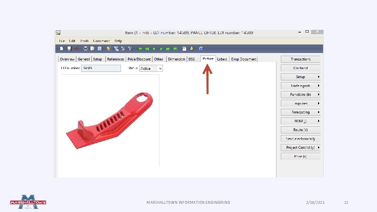This screenshot has height=212, width=377.
Task: Open the Status dropdown showing Active
Action: [x=151, y=68]
